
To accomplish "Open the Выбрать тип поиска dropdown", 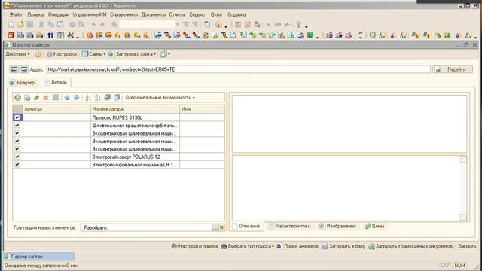I will coord(248,246).
